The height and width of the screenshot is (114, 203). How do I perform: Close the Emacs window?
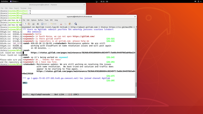(135, 17)
